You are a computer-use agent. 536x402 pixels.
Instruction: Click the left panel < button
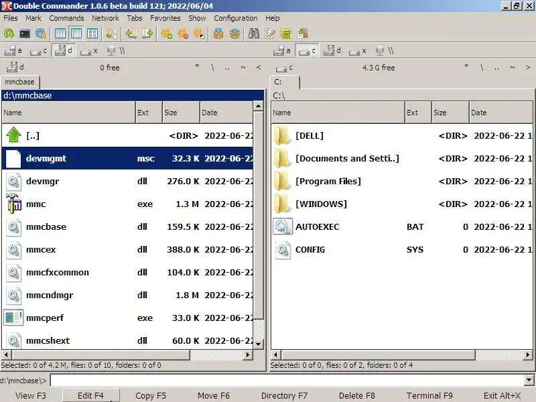259,68
